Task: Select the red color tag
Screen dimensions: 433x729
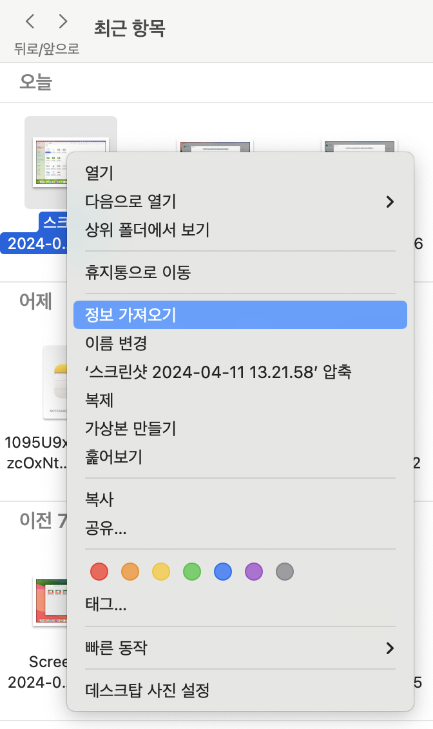Action: click(99, 572)
